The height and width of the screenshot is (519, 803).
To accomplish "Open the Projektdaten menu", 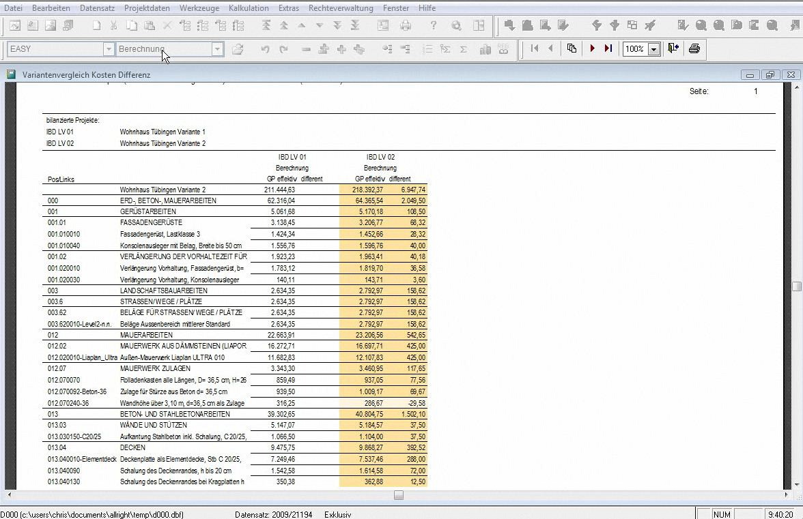I will pyautogui.click(x=147, y=8).
